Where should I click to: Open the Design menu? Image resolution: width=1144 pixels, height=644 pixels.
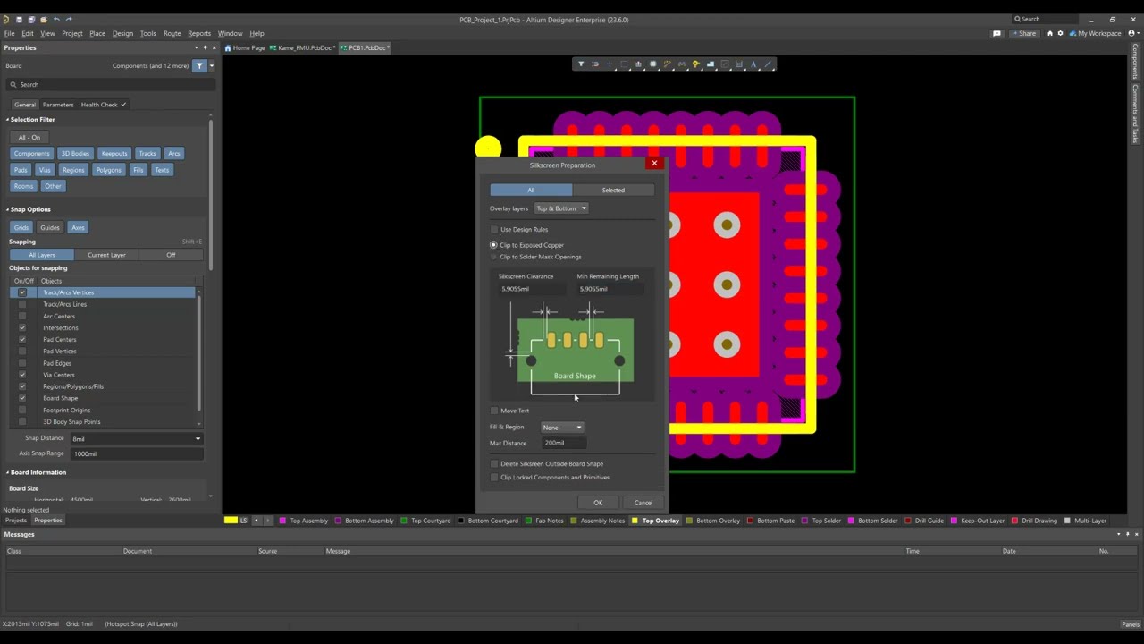(x=122, y=33)
